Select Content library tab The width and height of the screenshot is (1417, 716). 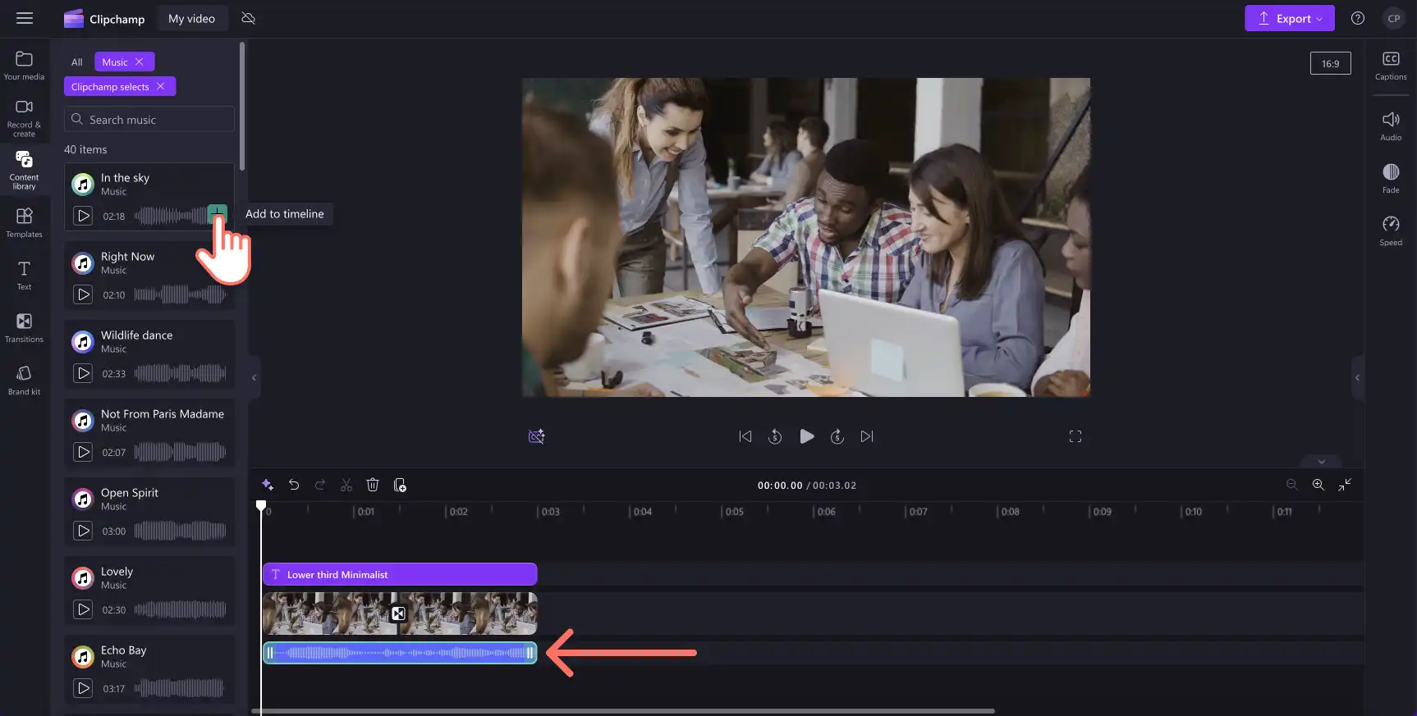click(24, 170)
